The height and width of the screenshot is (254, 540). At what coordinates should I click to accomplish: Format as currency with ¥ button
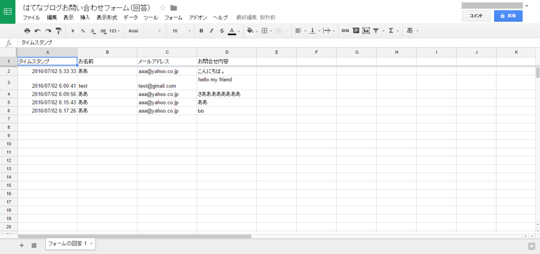[73, 31]
